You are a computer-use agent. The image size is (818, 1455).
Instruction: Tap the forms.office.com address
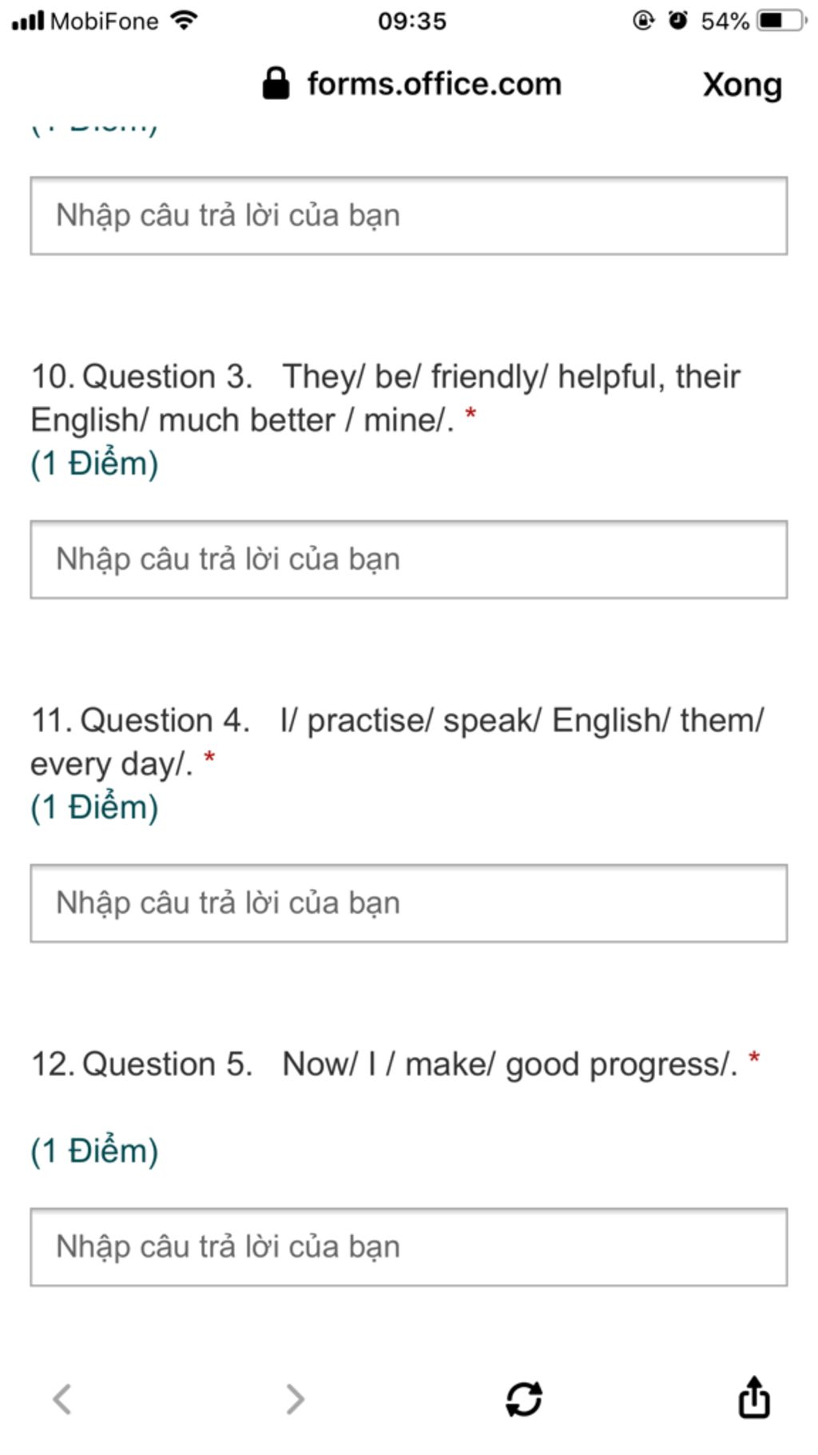pos(435,84)
